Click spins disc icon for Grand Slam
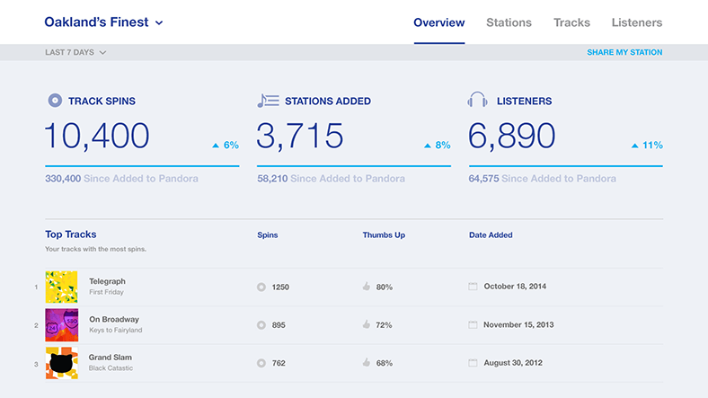The width and height of the screenshot is (708, 398). (261, 363)
